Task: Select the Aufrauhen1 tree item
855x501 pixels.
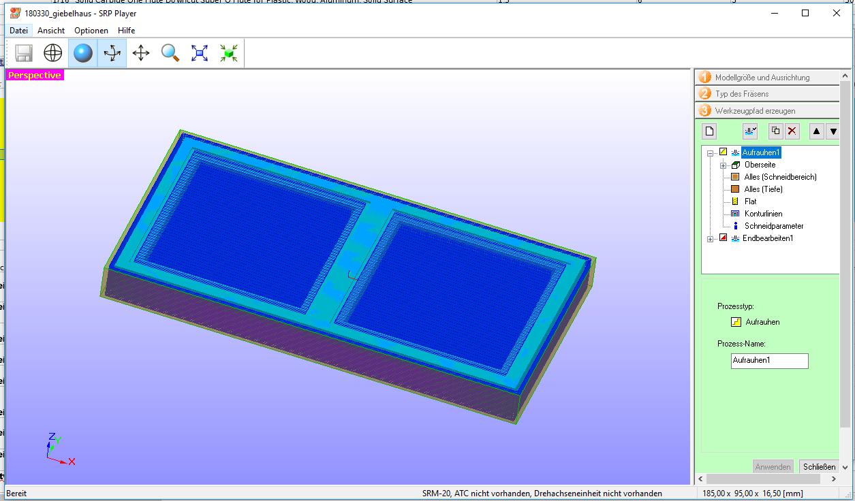Action: 761,152
